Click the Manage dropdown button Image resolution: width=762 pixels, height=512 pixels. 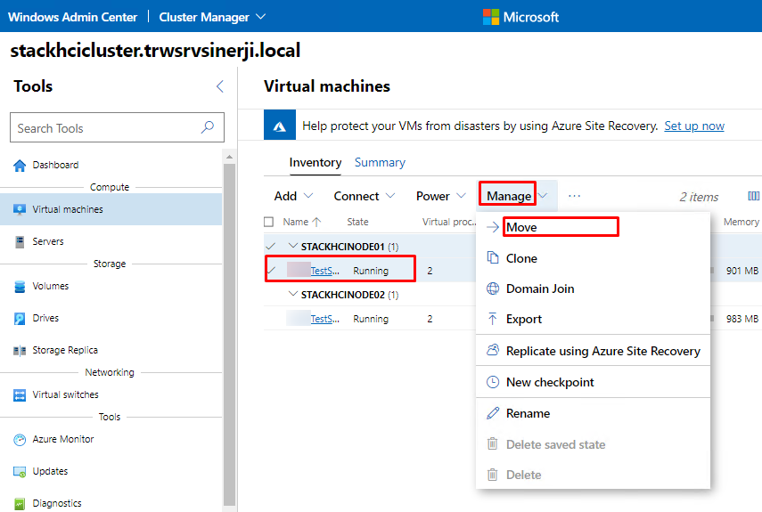coord(517,196)
